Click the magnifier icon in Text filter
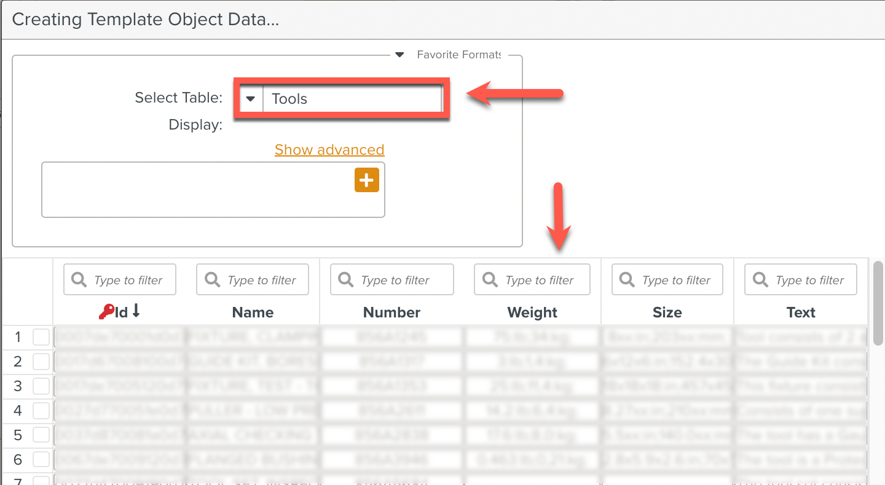Image resolution: width=885 pixels, height=485 pixels. (x=761, y=280)
